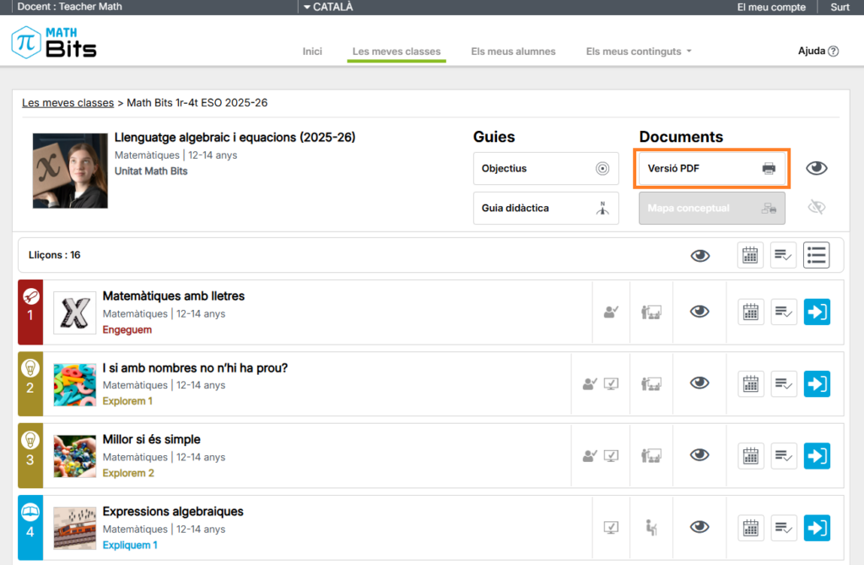The width and height of the screenshot is (864, 565).
Task: Toggle hidden eye for Mapa conceptual
Action: click(x=816, y=207)
